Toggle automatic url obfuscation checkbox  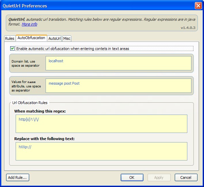[12, 49]
